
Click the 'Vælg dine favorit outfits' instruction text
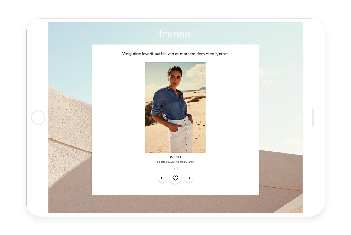[x=175, y=54]
